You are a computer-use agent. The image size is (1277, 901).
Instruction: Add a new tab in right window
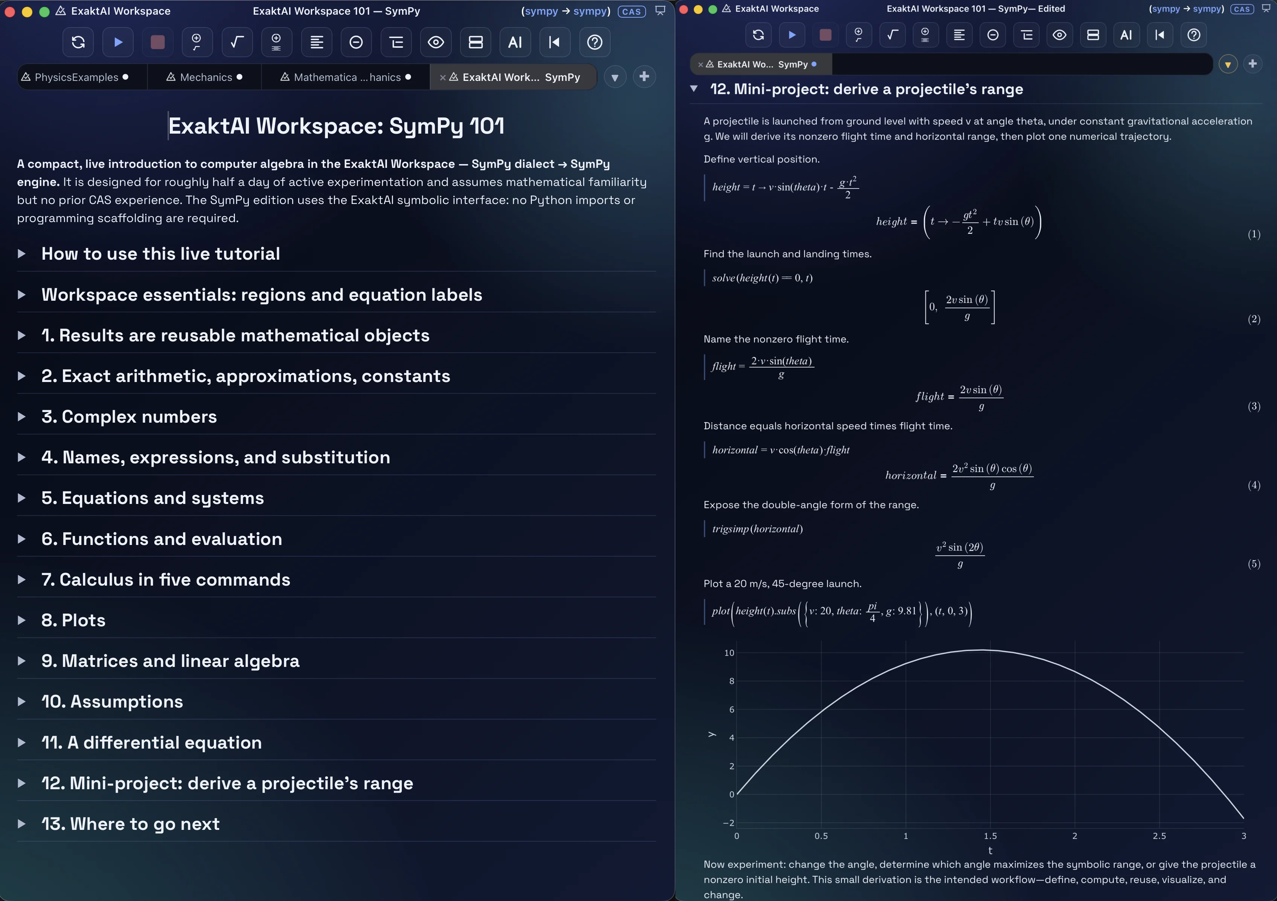click(1253, 64)
